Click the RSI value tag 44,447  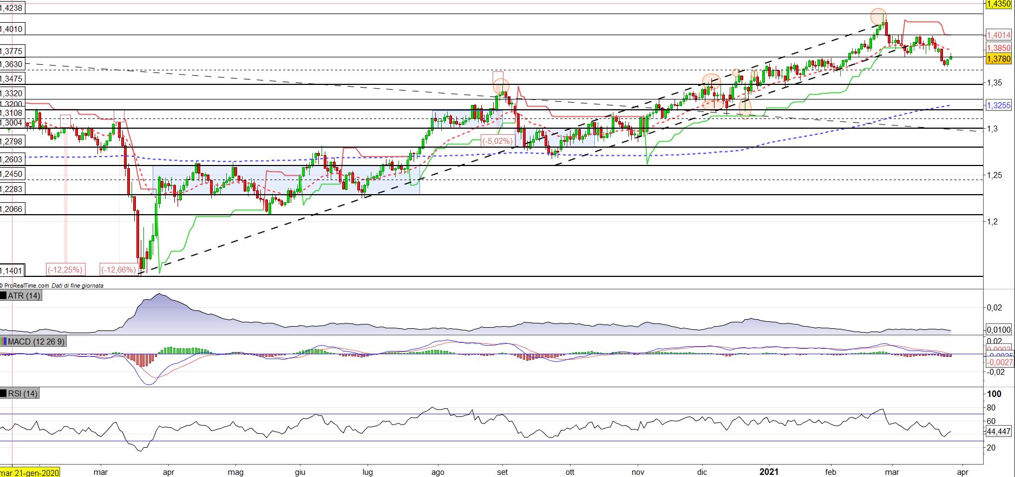(999, 432)
